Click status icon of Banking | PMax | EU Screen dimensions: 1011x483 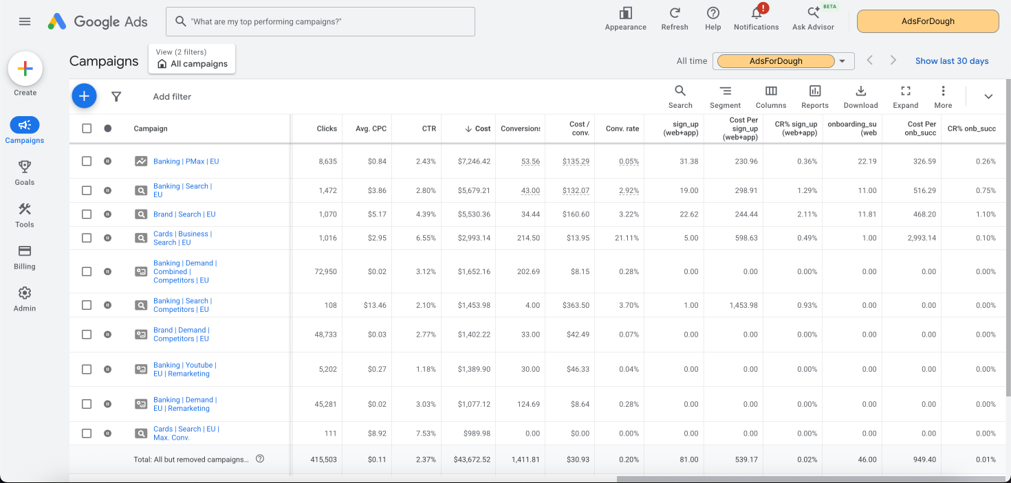(107, 161)
